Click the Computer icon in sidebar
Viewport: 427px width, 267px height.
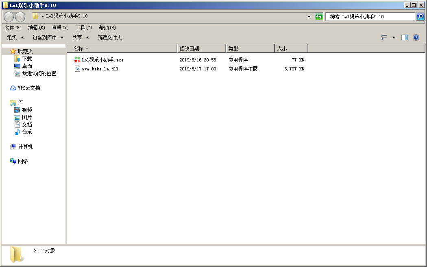13,147
